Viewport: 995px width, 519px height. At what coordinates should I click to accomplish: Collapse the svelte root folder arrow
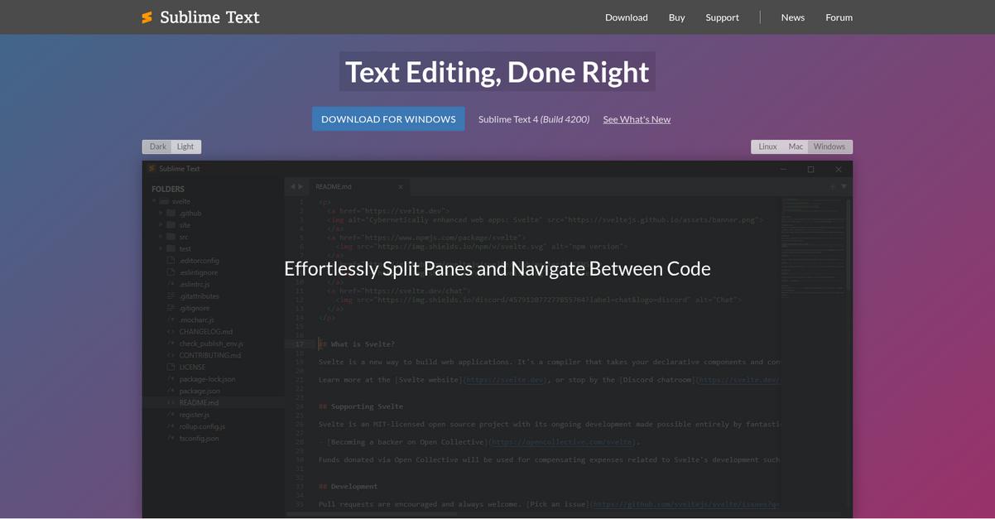(154, 201)
